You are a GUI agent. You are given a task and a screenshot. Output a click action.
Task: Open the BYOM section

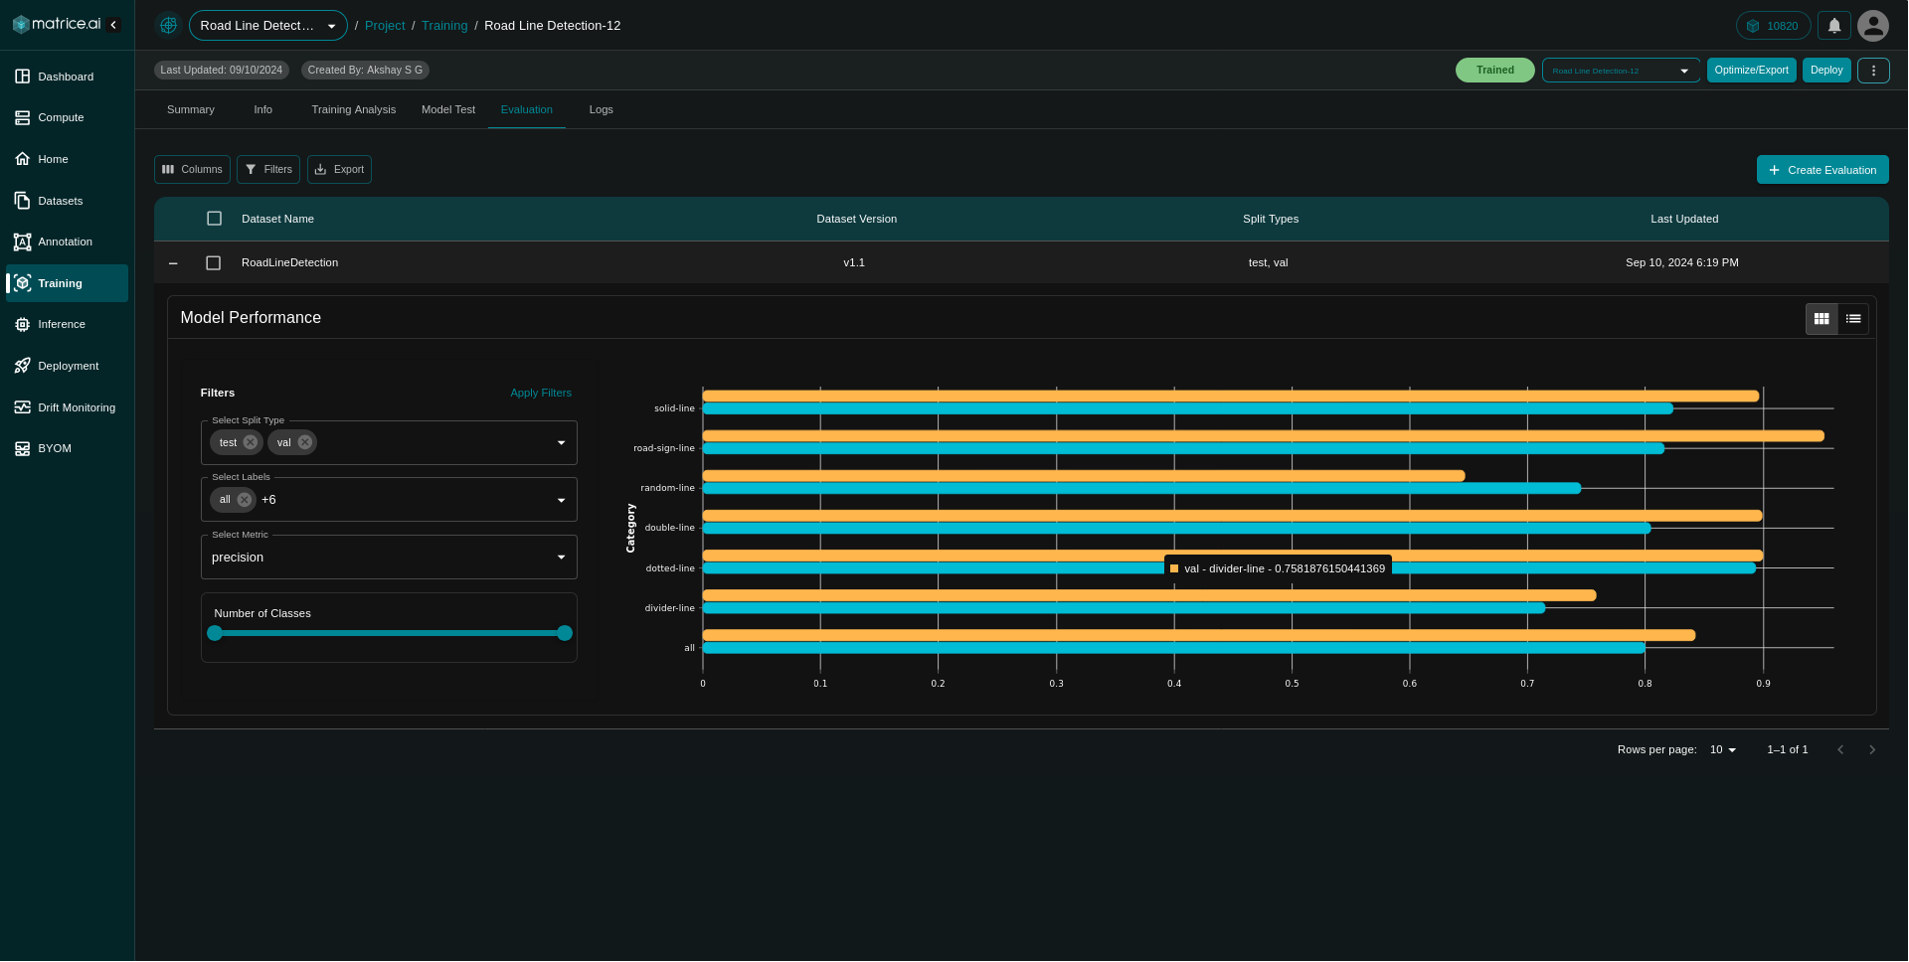(67, 448)
